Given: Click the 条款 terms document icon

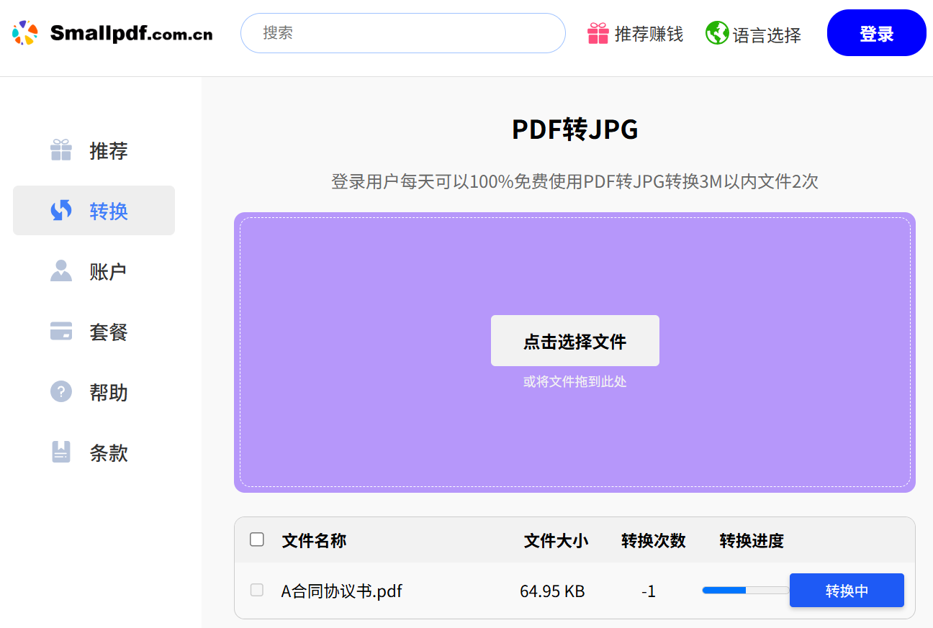Looking at the screenshot, I should click(x=61, y=452).
